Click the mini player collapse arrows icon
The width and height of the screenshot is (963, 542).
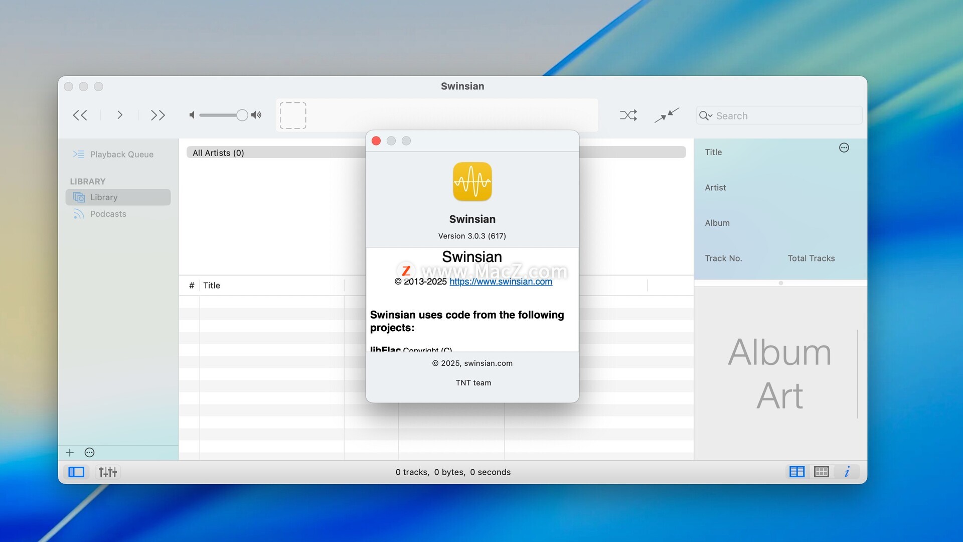(667, 115)
